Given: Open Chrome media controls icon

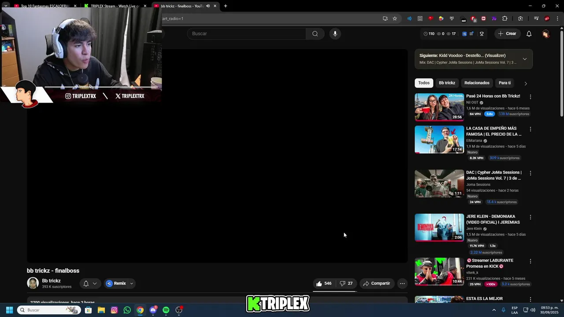Looking at the screenshot, I should 536,18.
